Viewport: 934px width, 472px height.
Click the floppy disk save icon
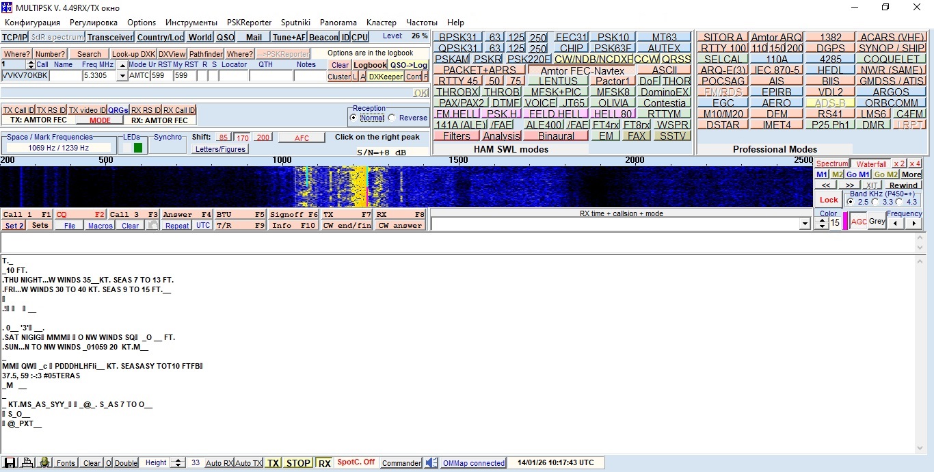pyautogui.click(x=10, y=463)
